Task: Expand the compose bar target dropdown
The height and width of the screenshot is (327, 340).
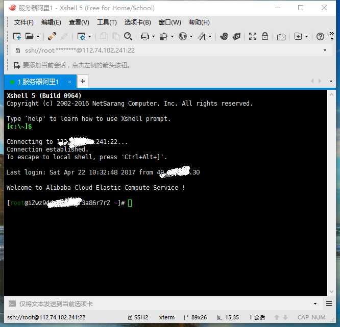Action: click(315, 304)
